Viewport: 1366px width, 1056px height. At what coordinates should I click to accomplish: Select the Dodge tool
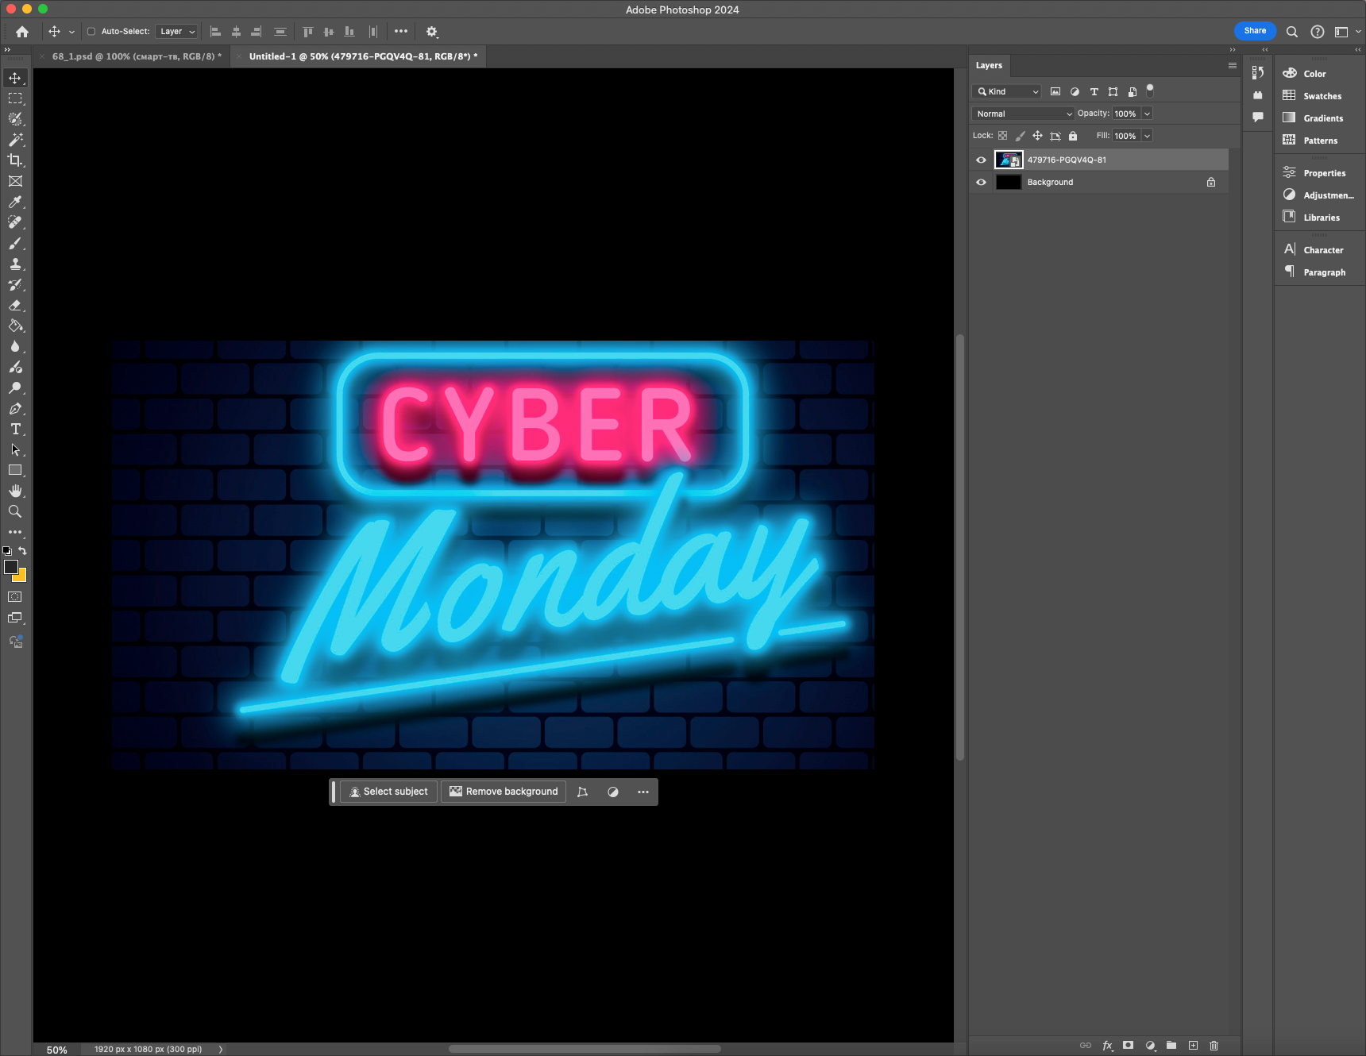coord(15,387)
